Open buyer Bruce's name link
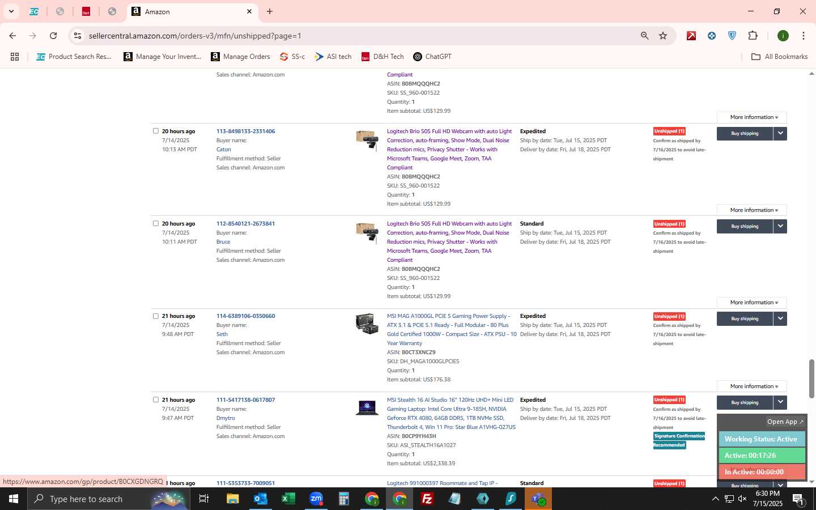 pyautogui.click(x=223, y=242)
